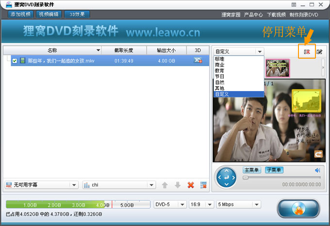Viewport: 330px width, 226px height.
Task: Open the 狸窝家园 link
Action: pyautogui.click(x=231, y=15)
